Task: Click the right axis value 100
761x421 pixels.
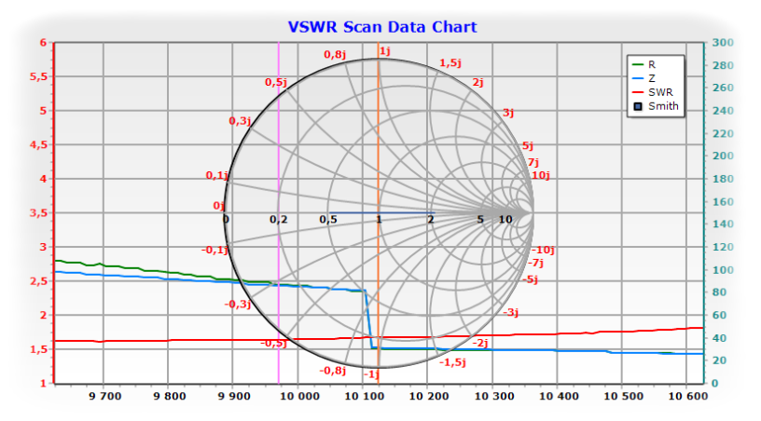Action: (x=723, y=270)
